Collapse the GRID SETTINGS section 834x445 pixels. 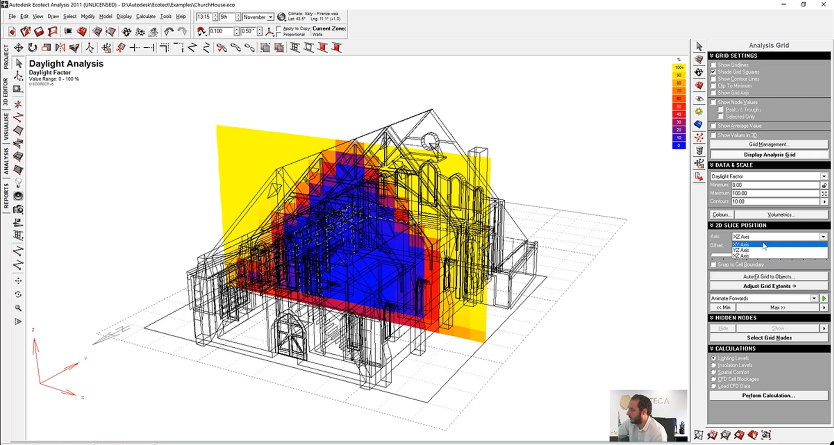click(769, 56)
